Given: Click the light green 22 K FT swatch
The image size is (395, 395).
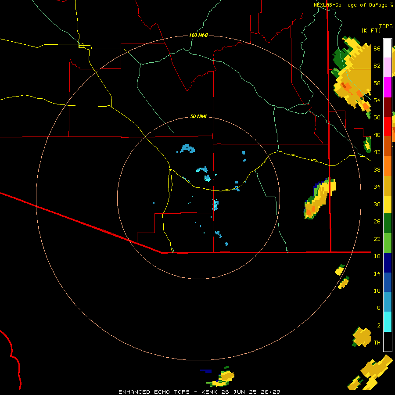Looking at the screenshot, I should pos(388,243).
